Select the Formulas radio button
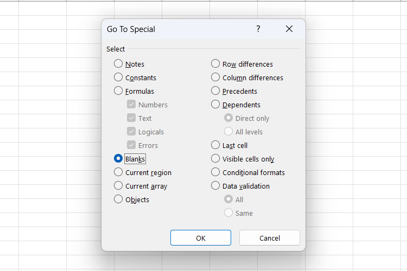The image size is (407, 271). 118,91
